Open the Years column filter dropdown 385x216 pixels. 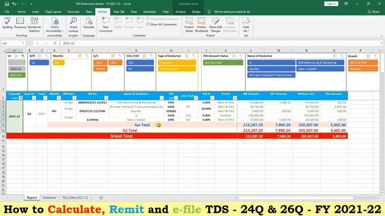coord(45,98)
